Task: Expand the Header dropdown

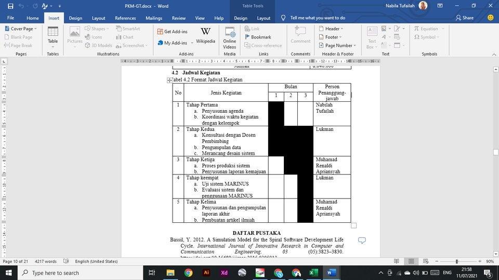Action: (x=331, y=29)
